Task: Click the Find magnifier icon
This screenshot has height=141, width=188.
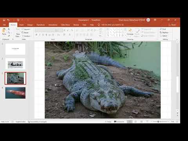Action: 161,29
